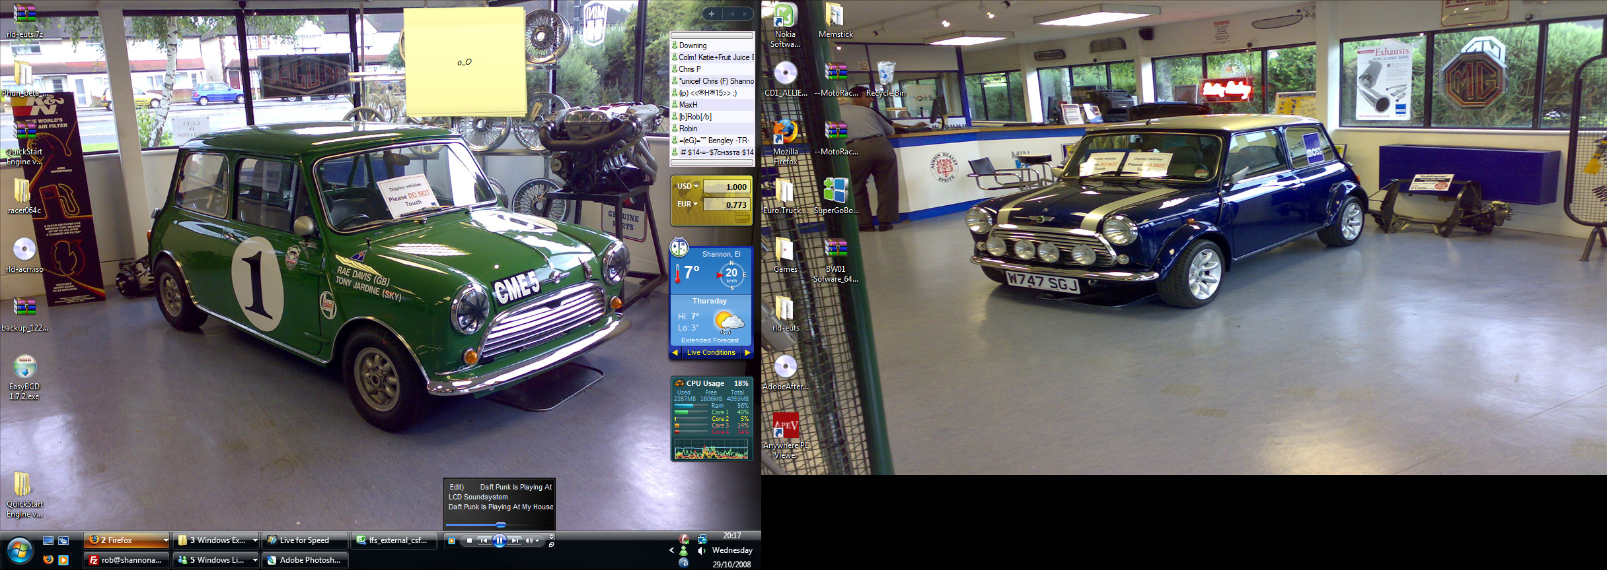Switch to the Live for Speed window
This screenshot has width=1607, height=570.
[x=305, y=540]
